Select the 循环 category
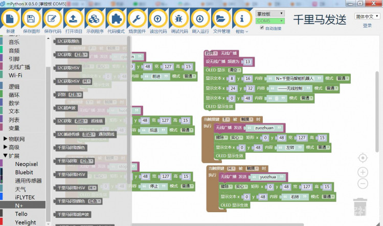 click(14, 95)
